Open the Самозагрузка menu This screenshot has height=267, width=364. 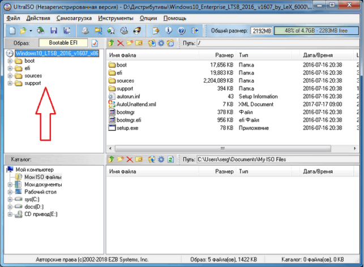click(74, 18)
